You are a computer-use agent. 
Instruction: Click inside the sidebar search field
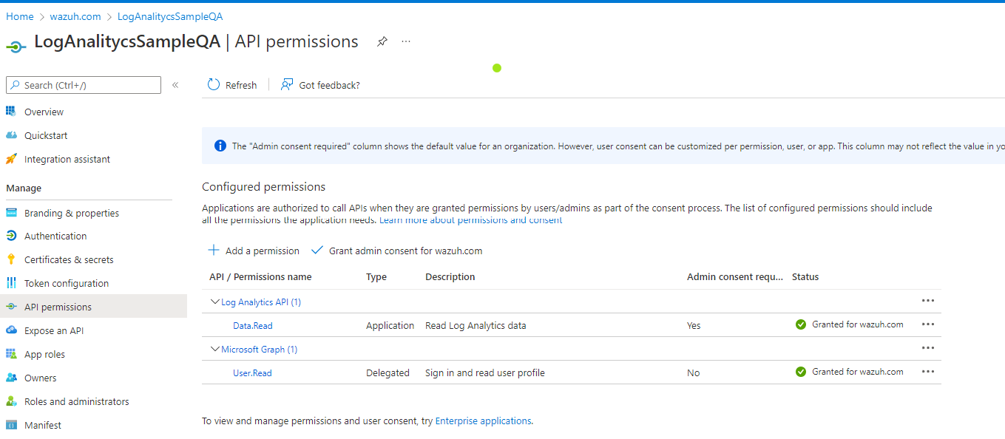[x=83, y=84]
